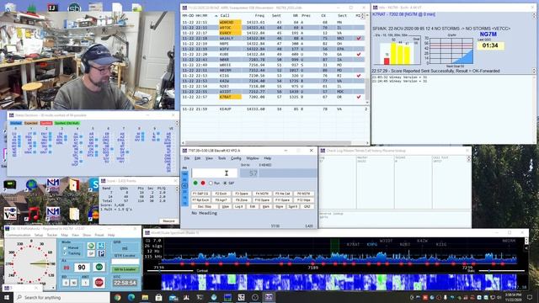Click the F1 S&P CQ button
The image size is (539, 303).
[200, 194]
